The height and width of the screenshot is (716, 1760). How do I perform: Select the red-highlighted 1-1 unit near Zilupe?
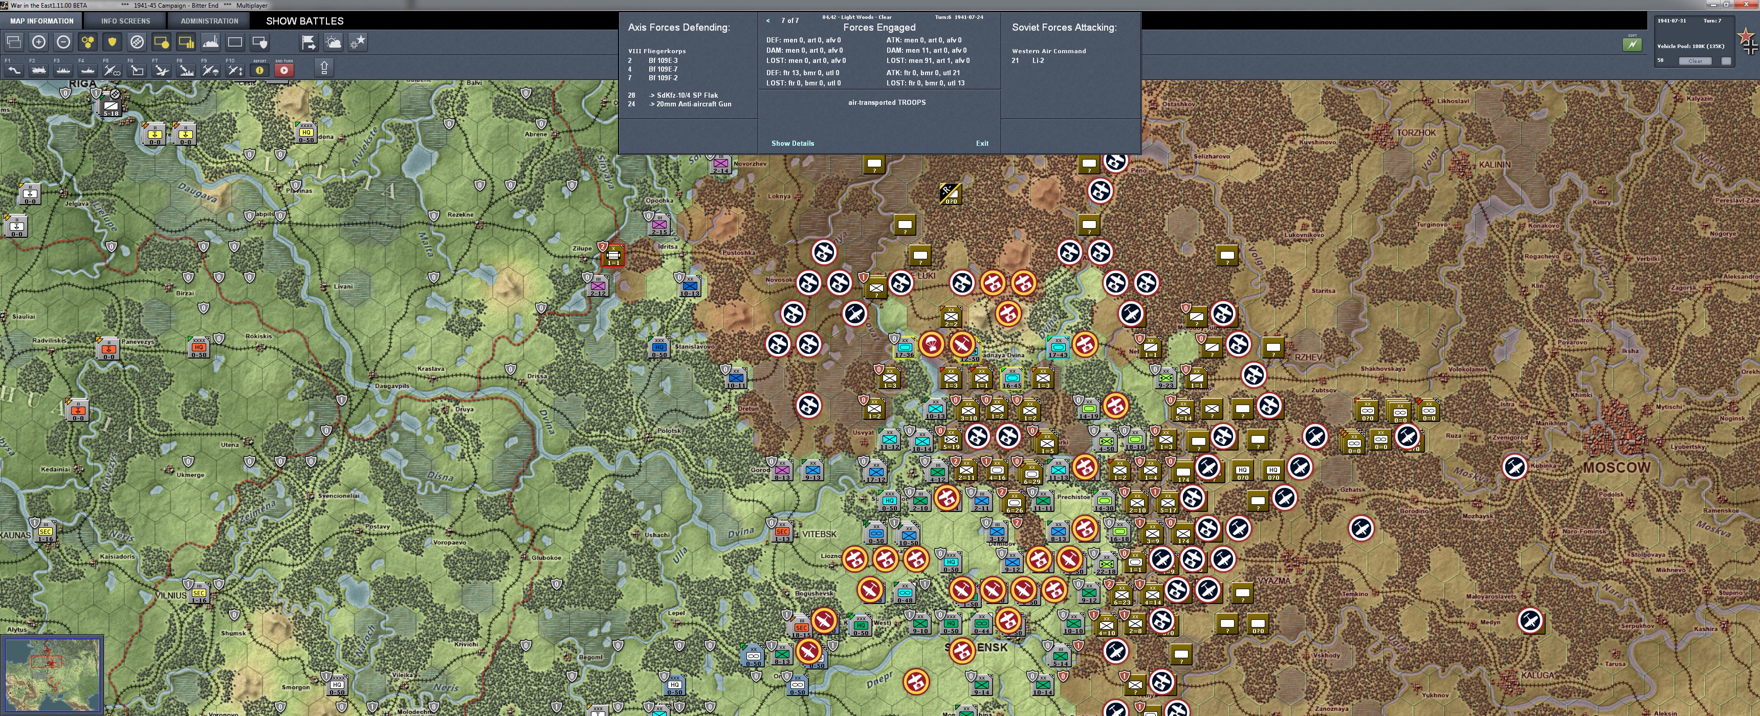pos(613,257)
